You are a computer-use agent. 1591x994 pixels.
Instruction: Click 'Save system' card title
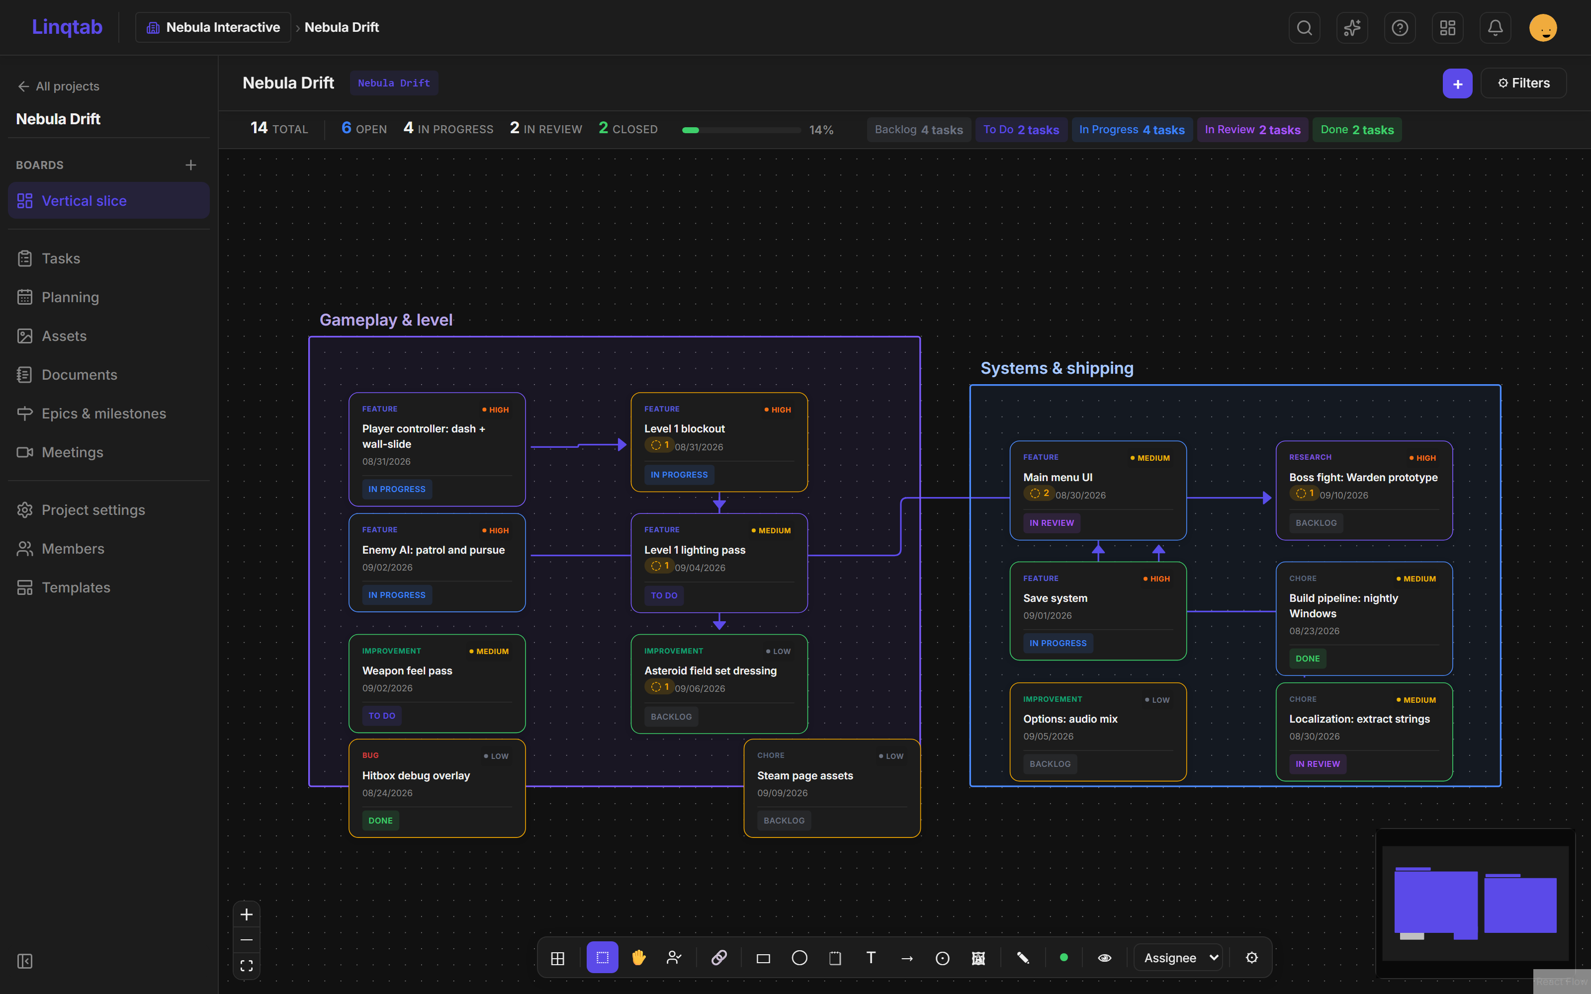pyautogui.click(x=1055, y=598)
